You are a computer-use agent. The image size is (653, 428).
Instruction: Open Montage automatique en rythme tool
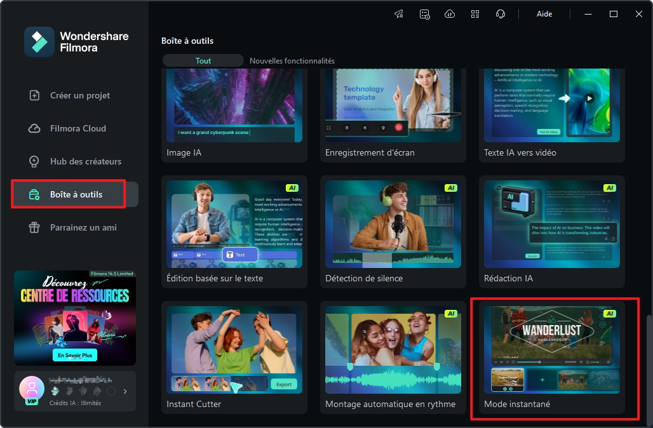click(393, 358)
